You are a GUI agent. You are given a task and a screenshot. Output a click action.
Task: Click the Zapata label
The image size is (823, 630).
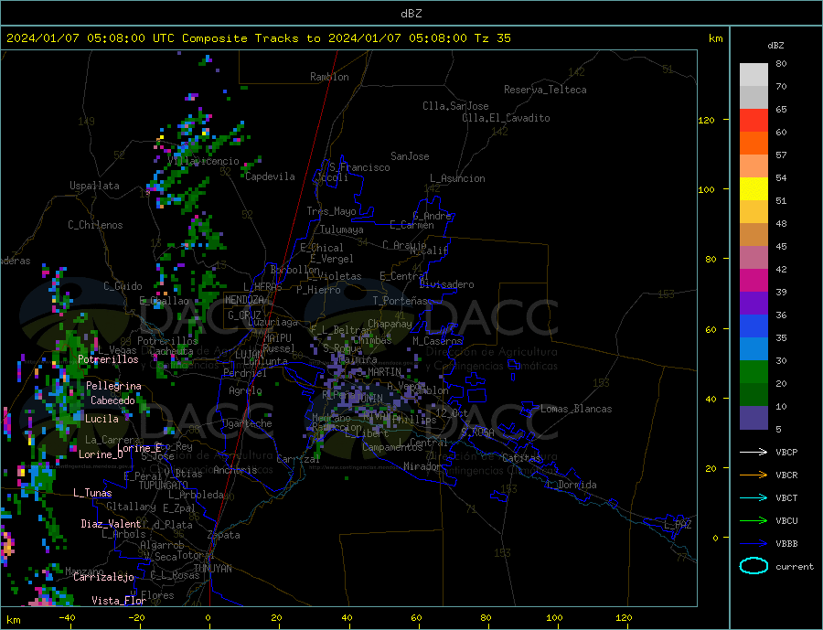point(224,536)
